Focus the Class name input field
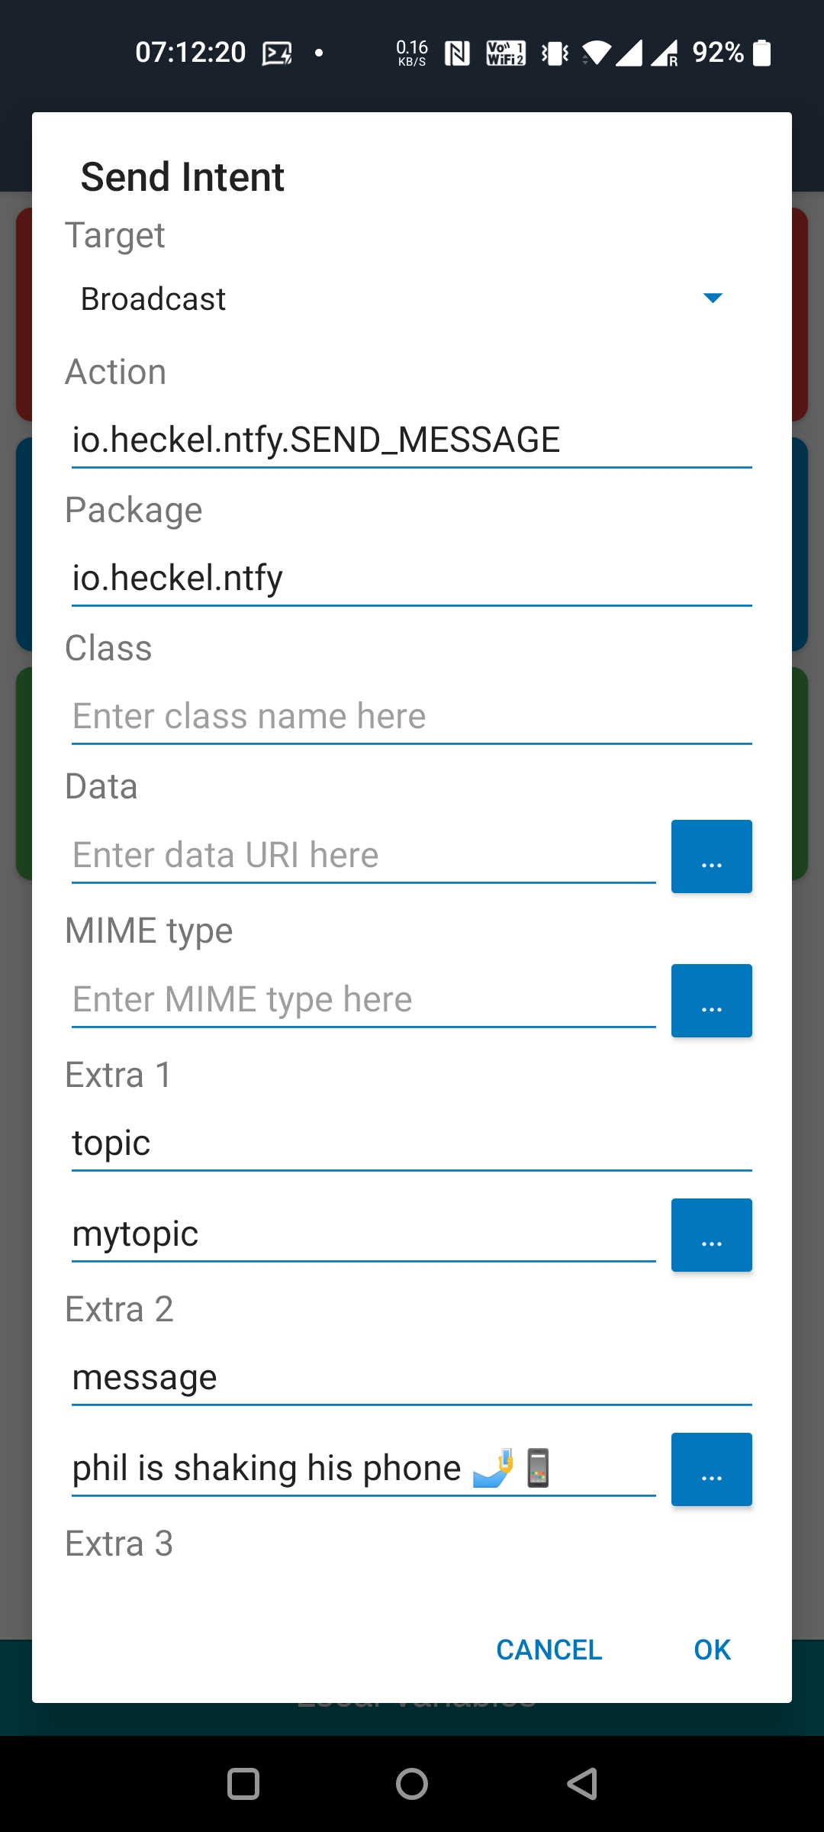This screenshot has width=824, height=1832. tap(412, 716)
